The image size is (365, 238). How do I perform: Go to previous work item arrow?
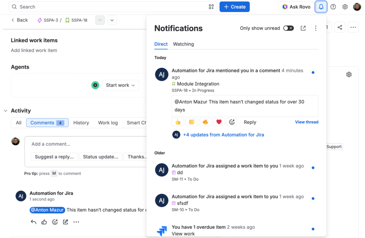(100, 20)
